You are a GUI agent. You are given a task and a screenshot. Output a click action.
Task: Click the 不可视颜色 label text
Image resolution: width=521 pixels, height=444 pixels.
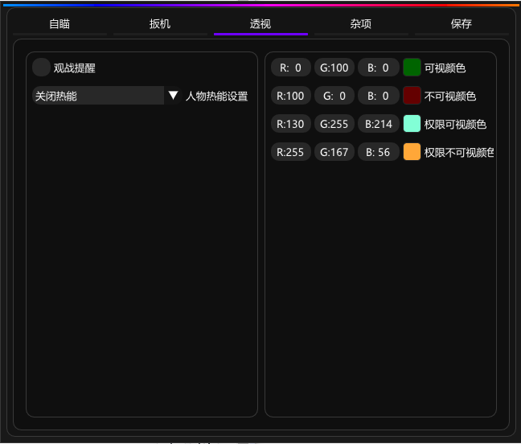click(450, 96)
